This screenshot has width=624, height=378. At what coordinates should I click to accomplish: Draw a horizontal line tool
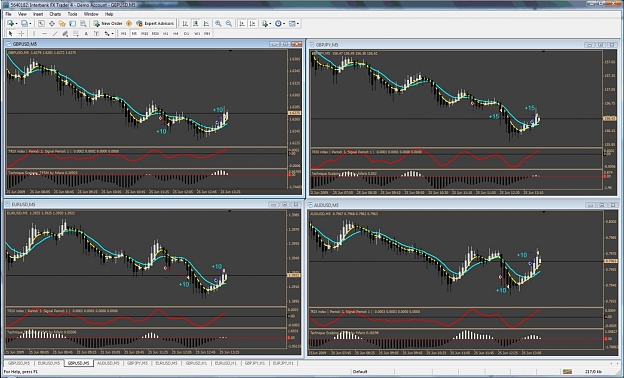tap(45, 33)
